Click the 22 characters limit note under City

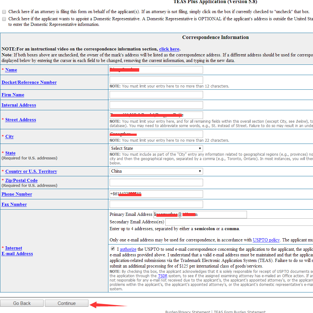169,140
